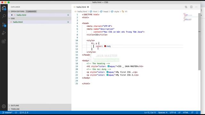Image resolution: width=205 pixels, height=115 pixels.
Task: Open the Search view in activity bar
Action: pyautogui.click(x=4, y=16)
